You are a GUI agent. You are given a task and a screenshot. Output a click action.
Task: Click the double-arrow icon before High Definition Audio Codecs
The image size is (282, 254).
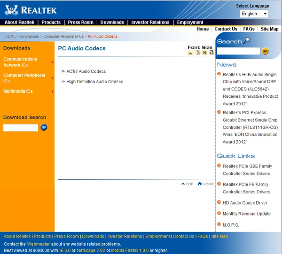[63, 81]
